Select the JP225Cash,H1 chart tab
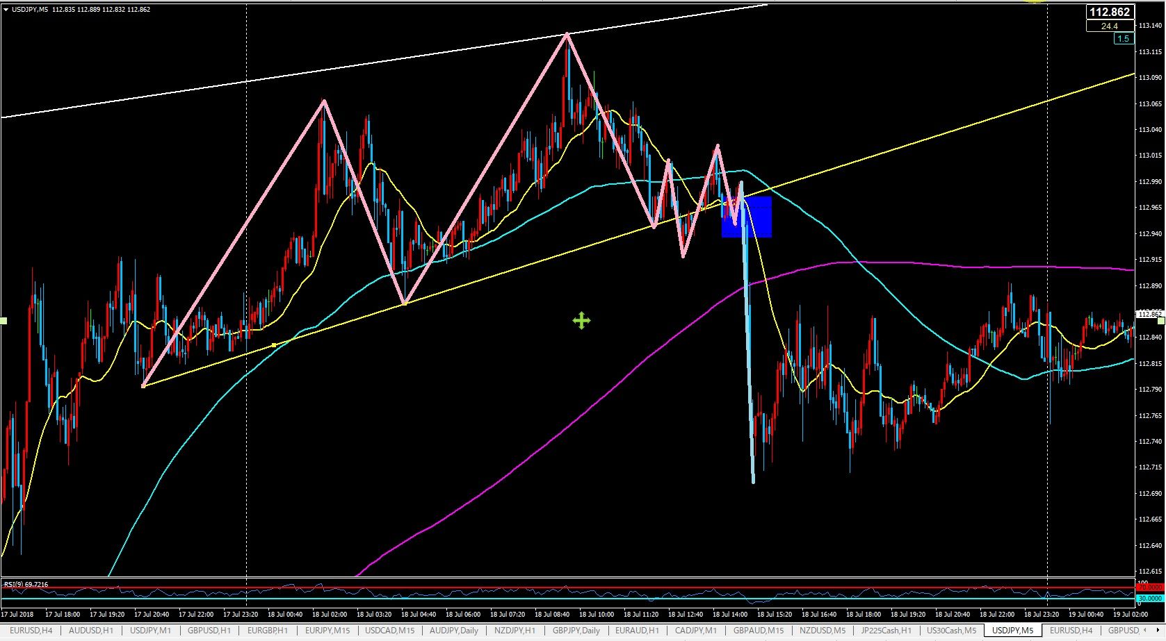This screenshot has height=641, width=1166. pos(886,631)
